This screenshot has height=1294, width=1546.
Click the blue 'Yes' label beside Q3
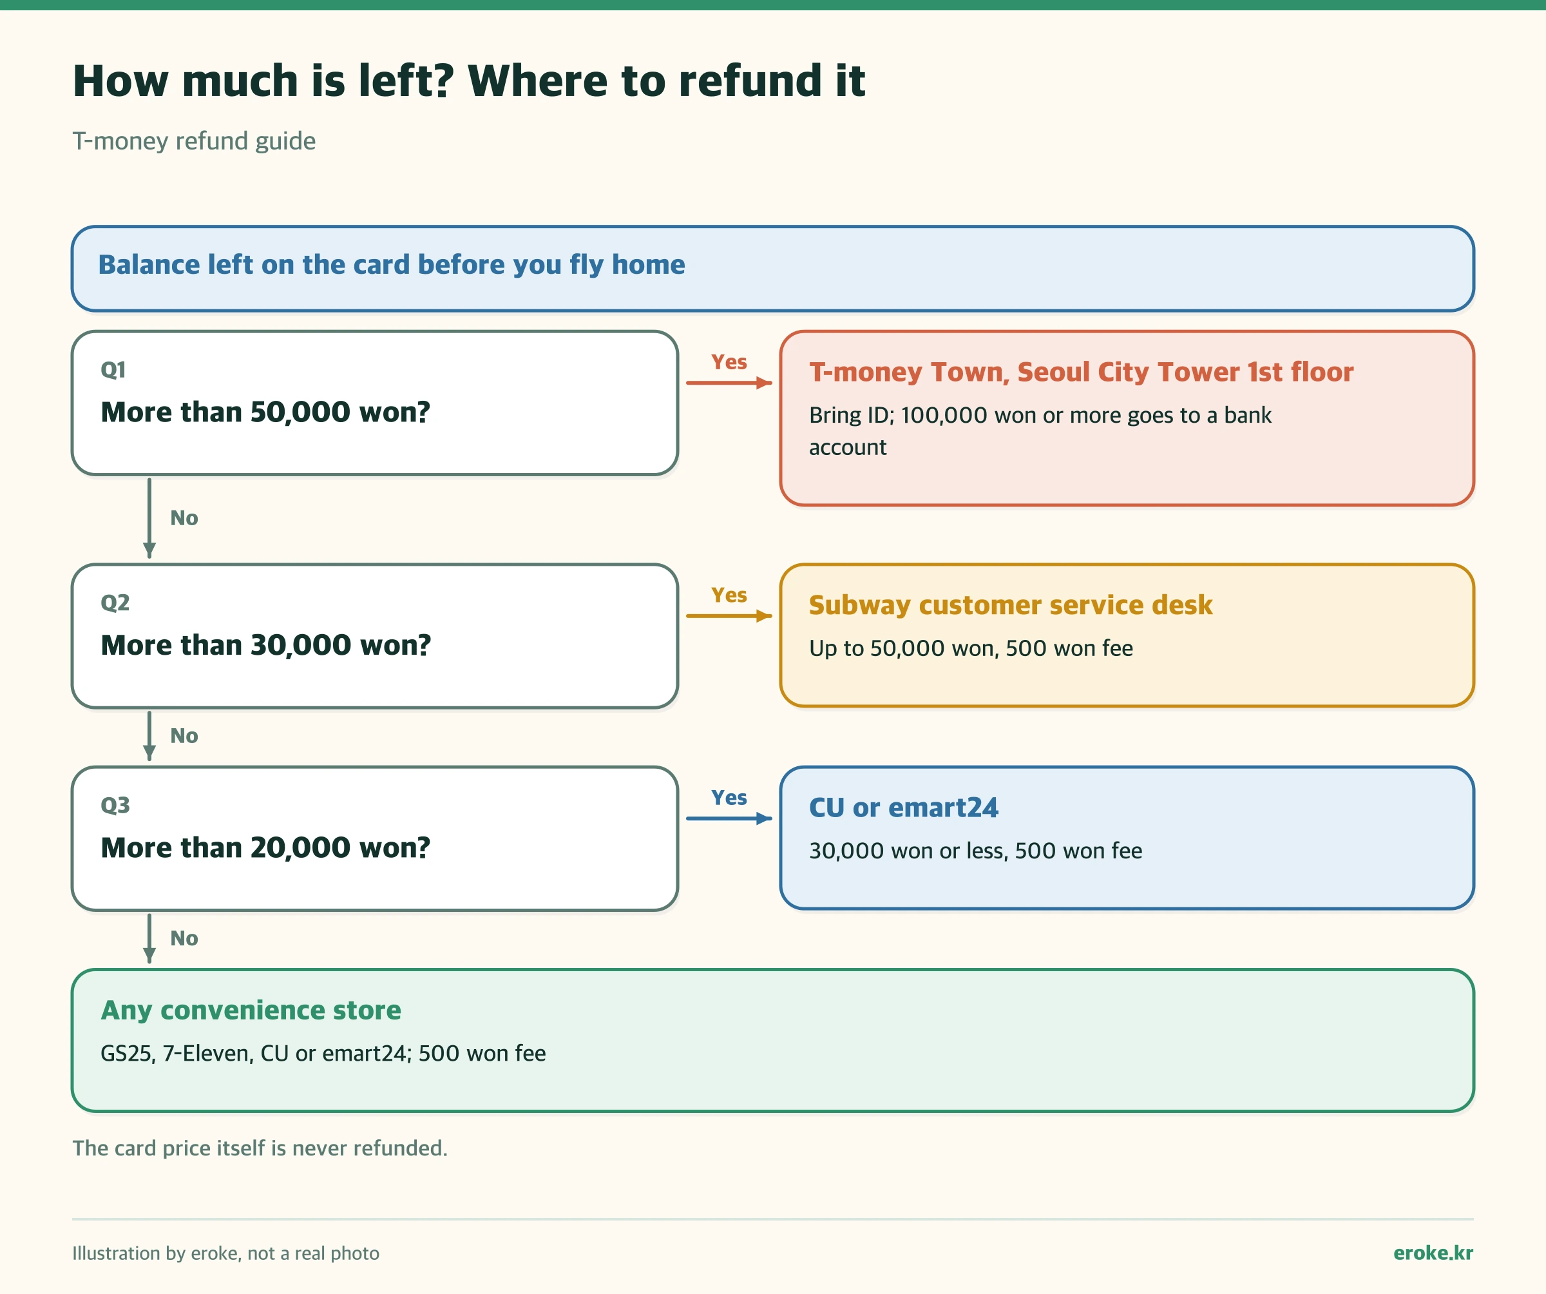729,798
